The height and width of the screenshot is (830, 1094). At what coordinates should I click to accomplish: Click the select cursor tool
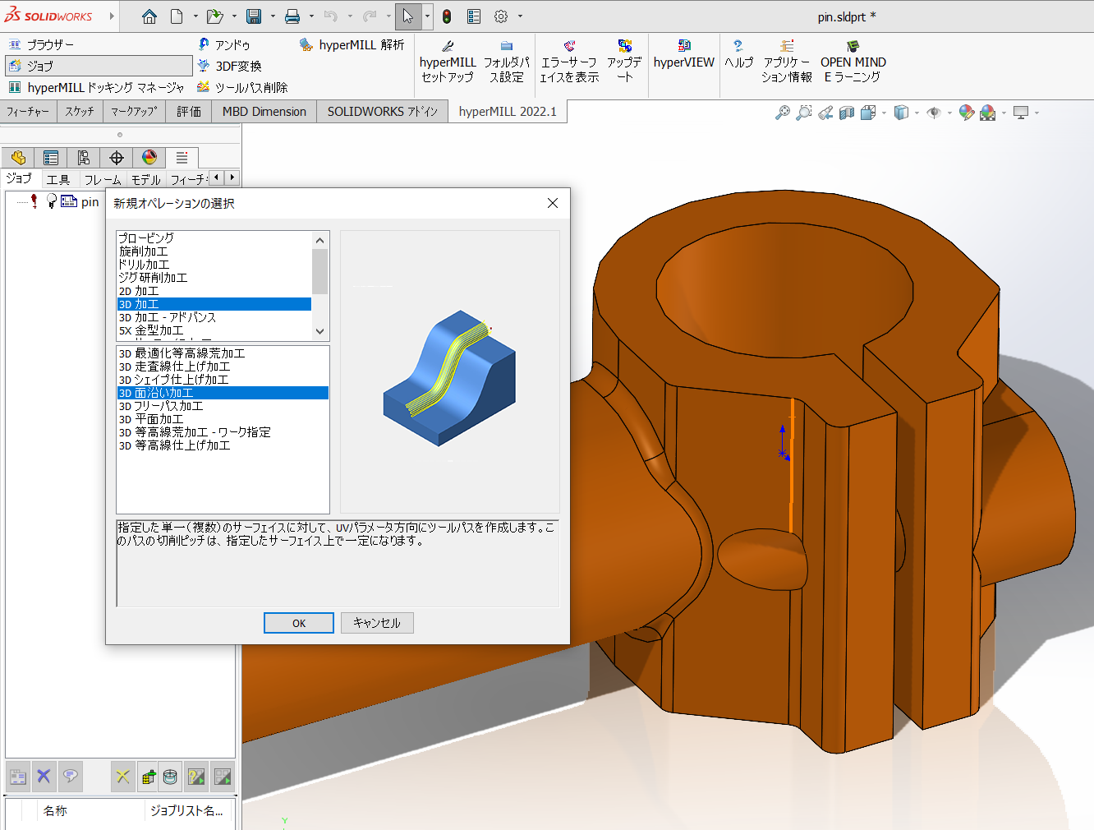tap(408, 16)
